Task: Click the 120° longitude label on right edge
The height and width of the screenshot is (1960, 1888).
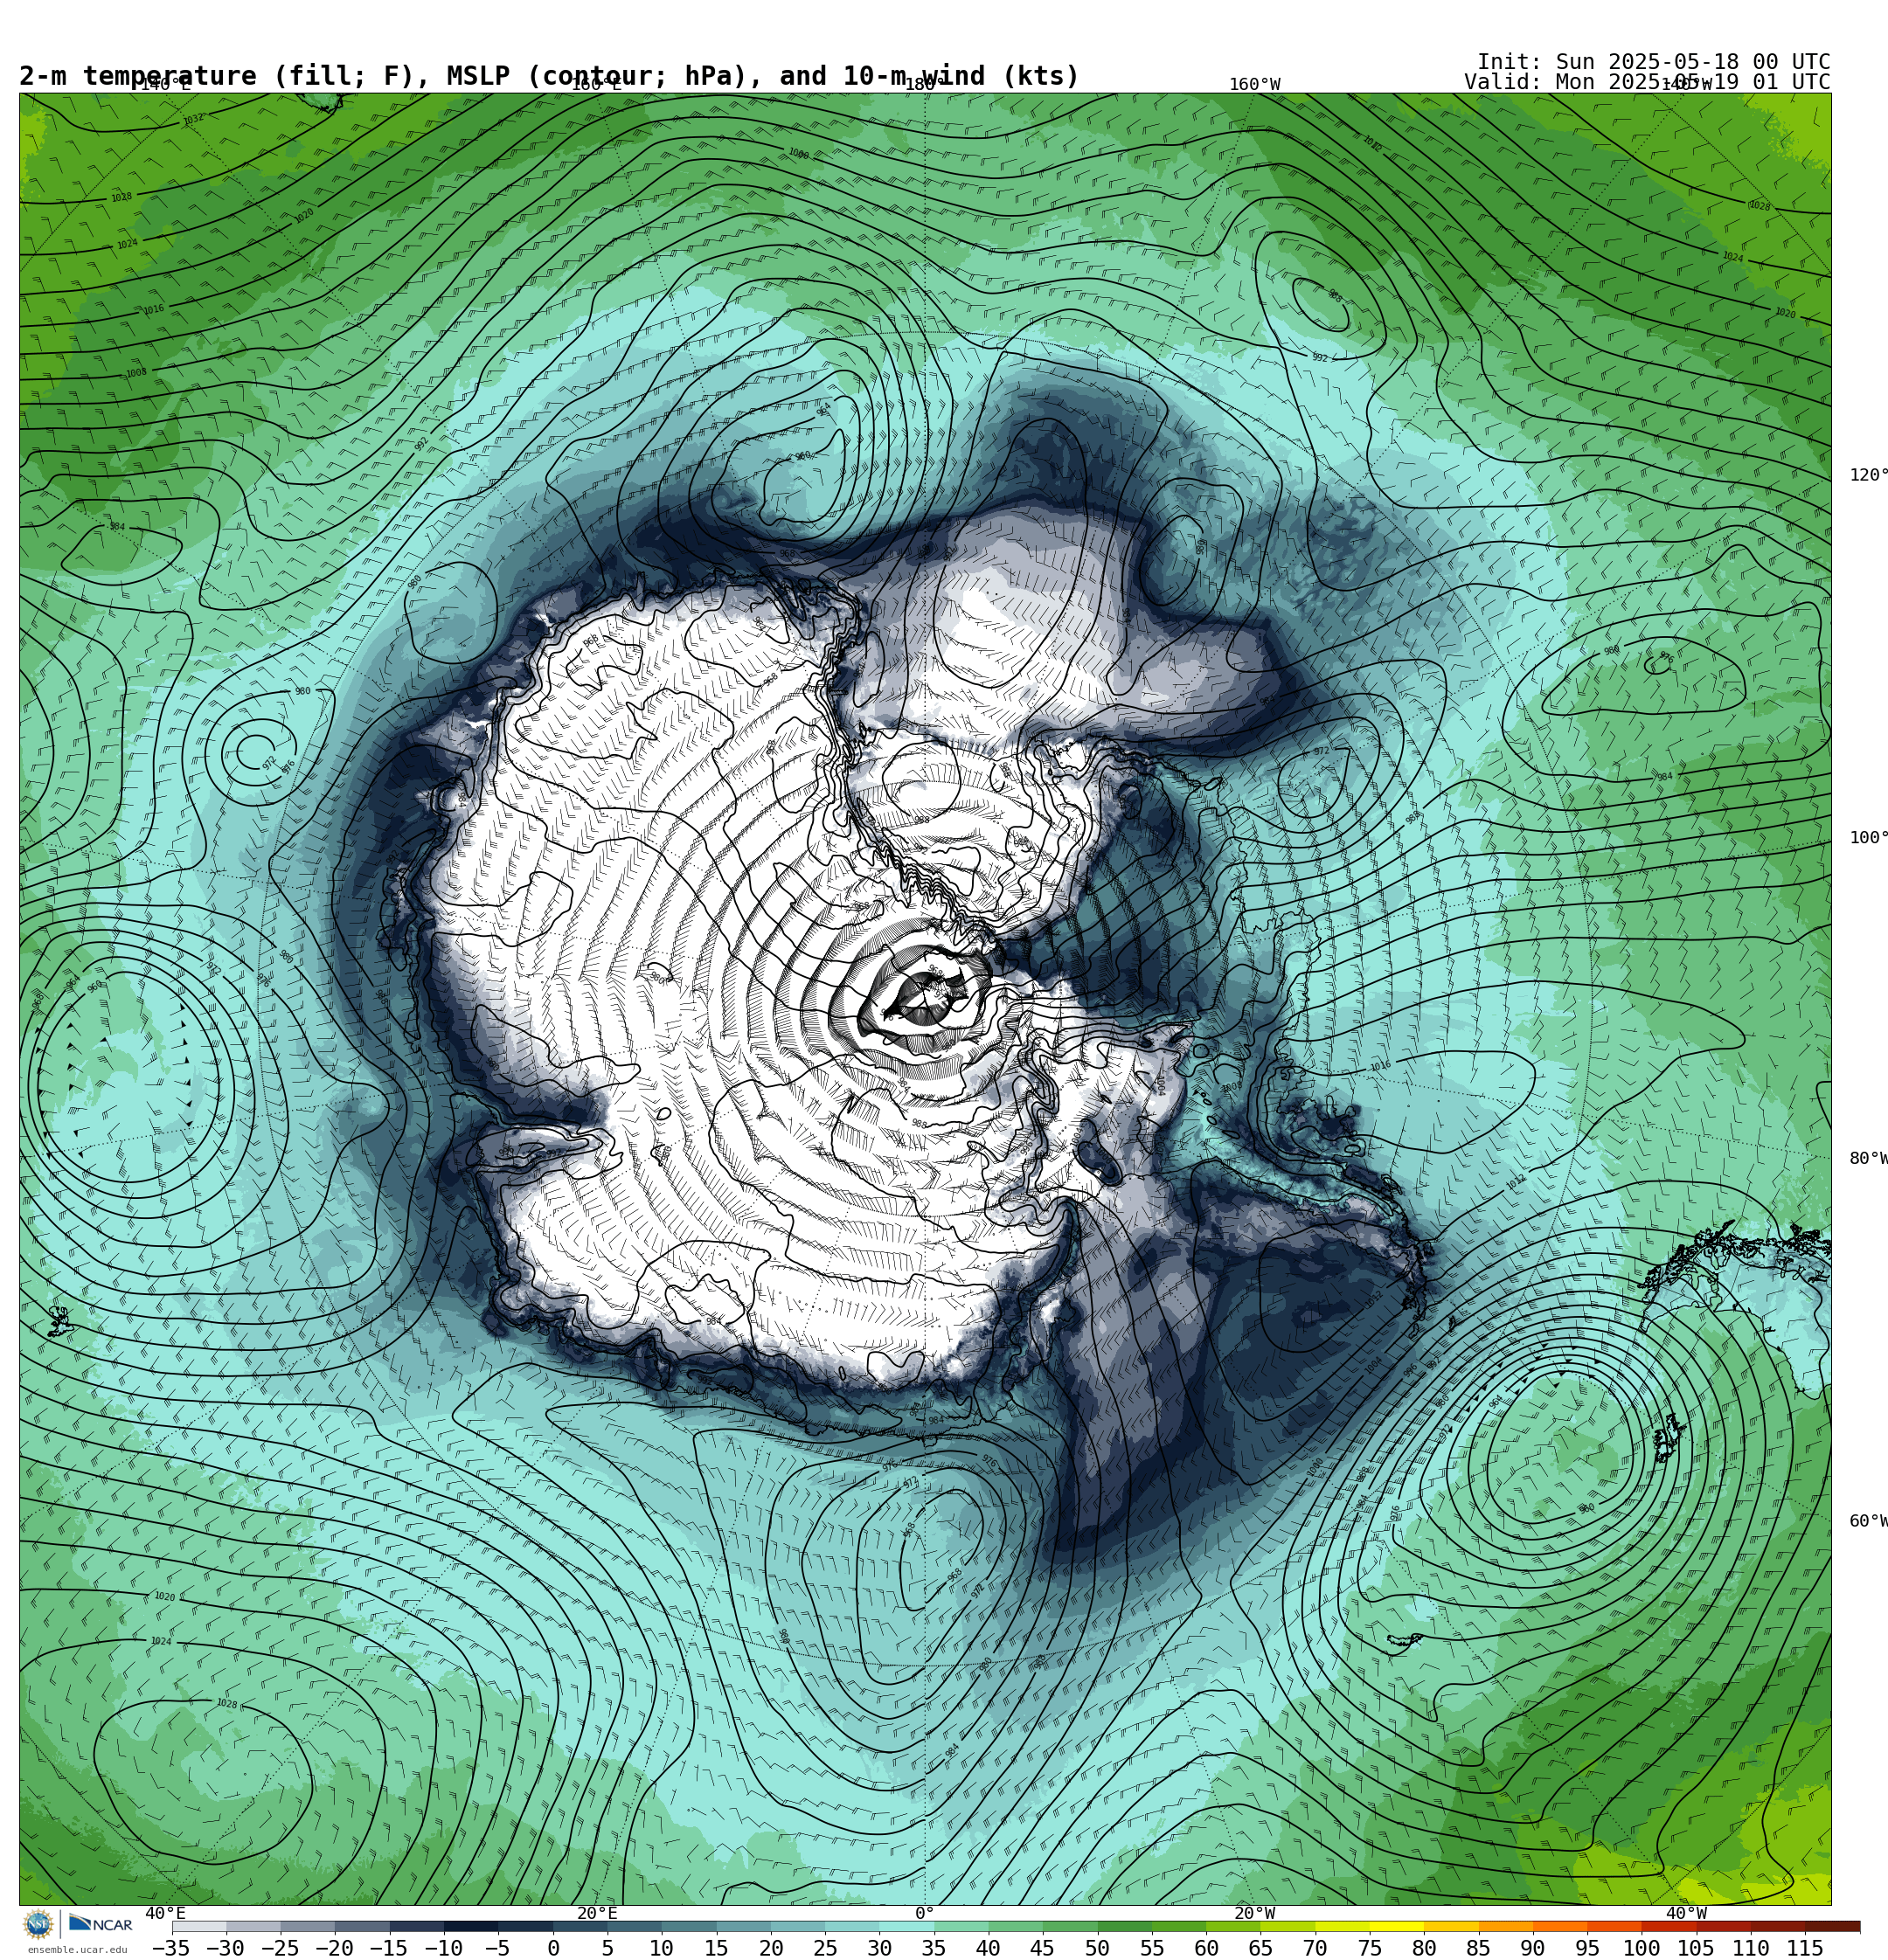Action: [1868, 475]
